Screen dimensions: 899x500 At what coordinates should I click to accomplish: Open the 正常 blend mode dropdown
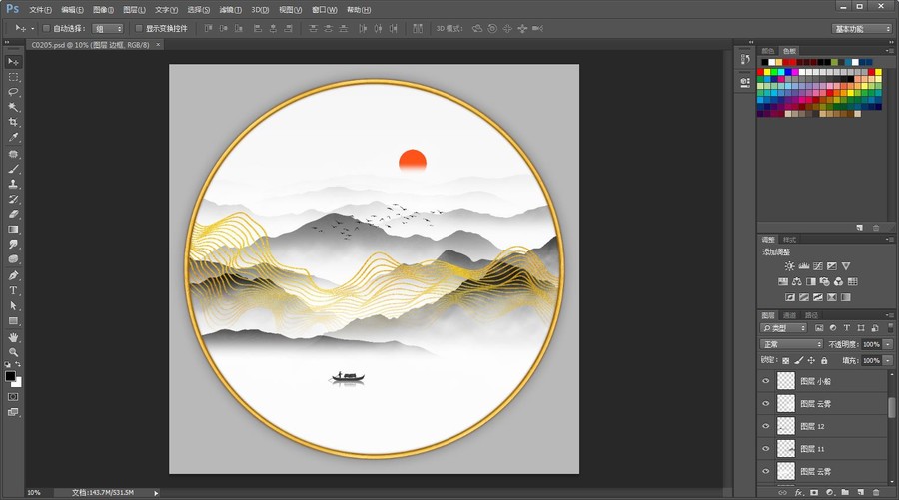tap(791, 344)
